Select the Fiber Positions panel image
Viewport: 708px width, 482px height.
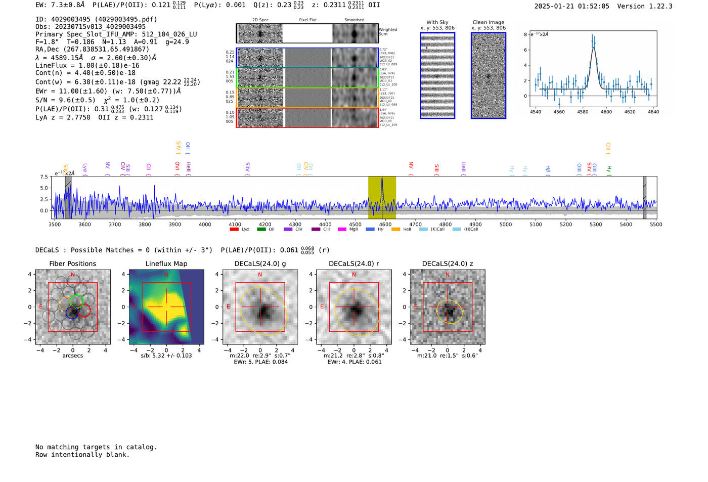(x=73, y=306)
